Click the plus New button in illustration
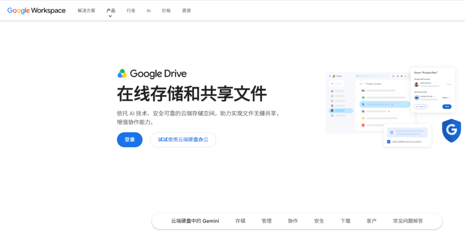This screenshot has height=233, width=465. click(336, 84)
